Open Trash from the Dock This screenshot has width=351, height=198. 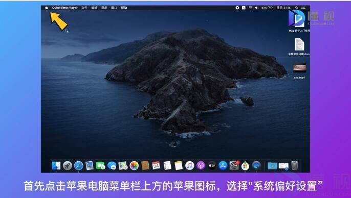click(x=295, y=165)
